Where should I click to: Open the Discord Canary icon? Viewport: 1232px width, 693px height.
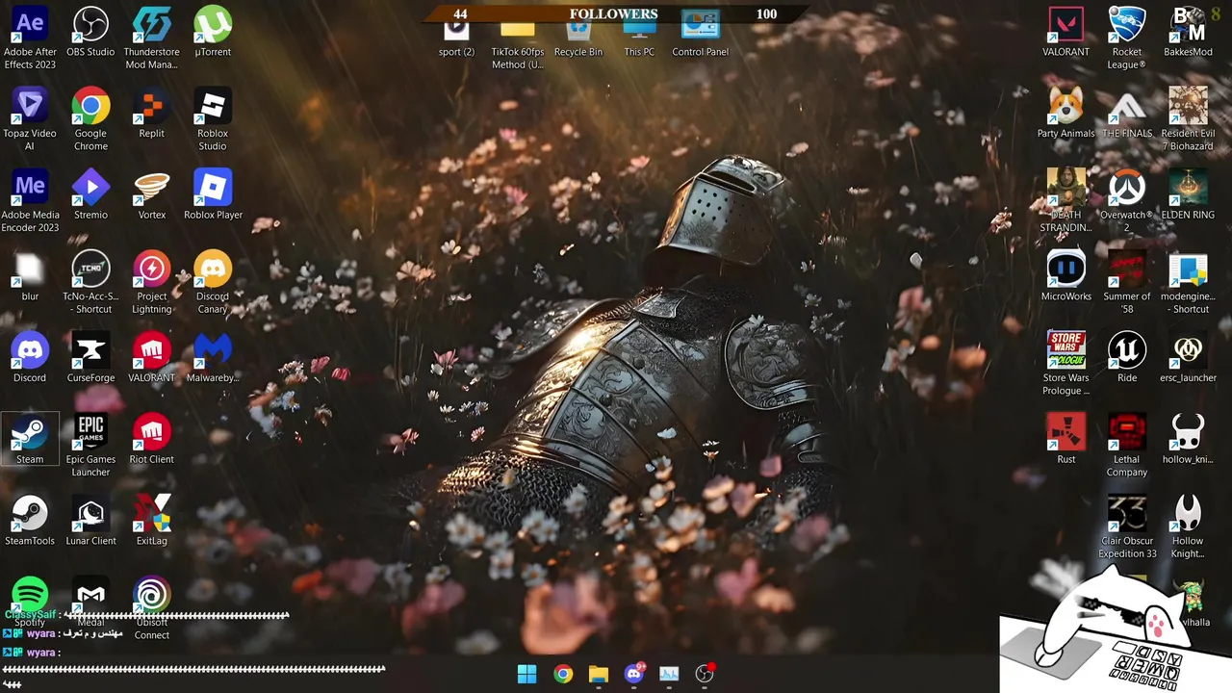(x=213, y=283)
